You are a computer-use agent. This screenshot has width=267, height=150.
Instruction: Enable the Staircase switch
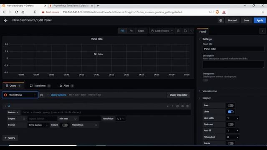point(231,125)
